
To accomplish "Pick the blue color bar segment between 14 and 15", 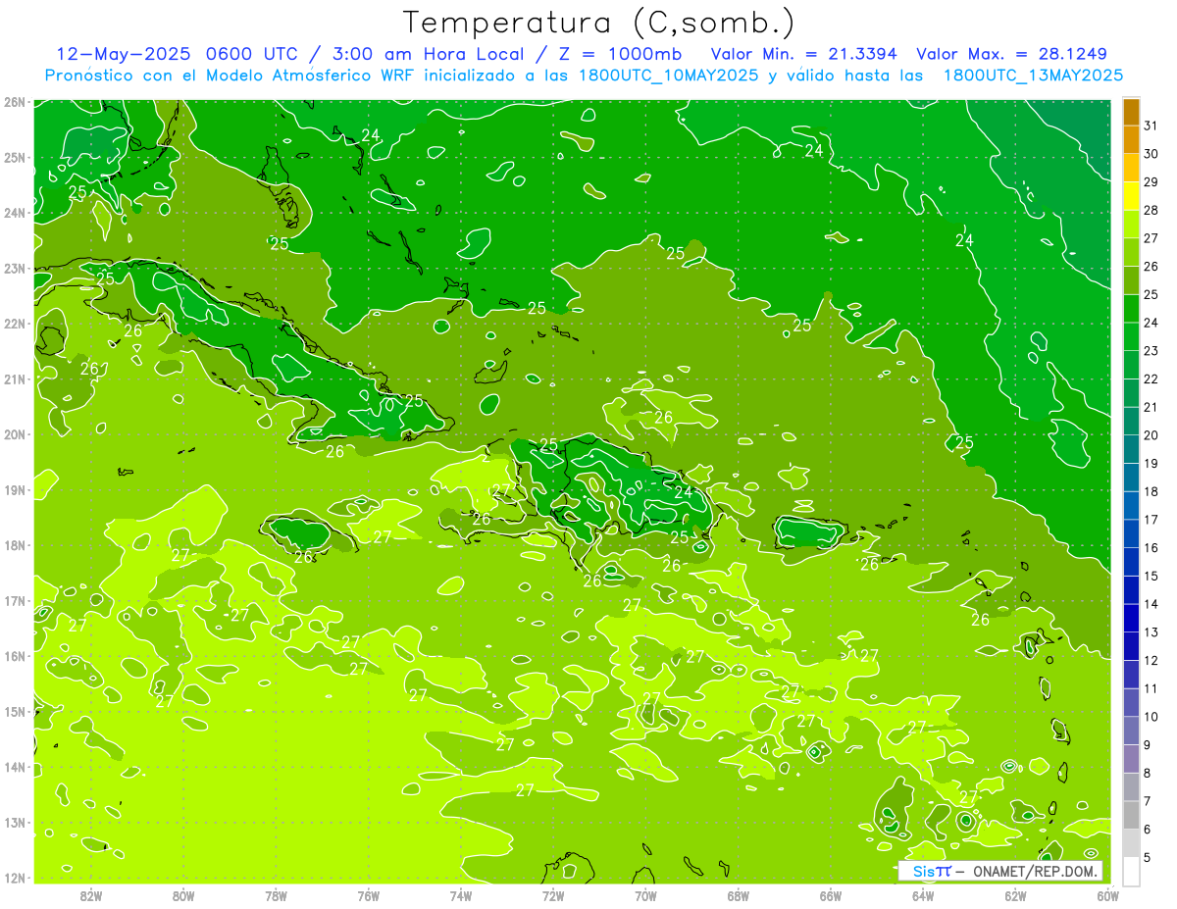I will (x=1132, y=590).
